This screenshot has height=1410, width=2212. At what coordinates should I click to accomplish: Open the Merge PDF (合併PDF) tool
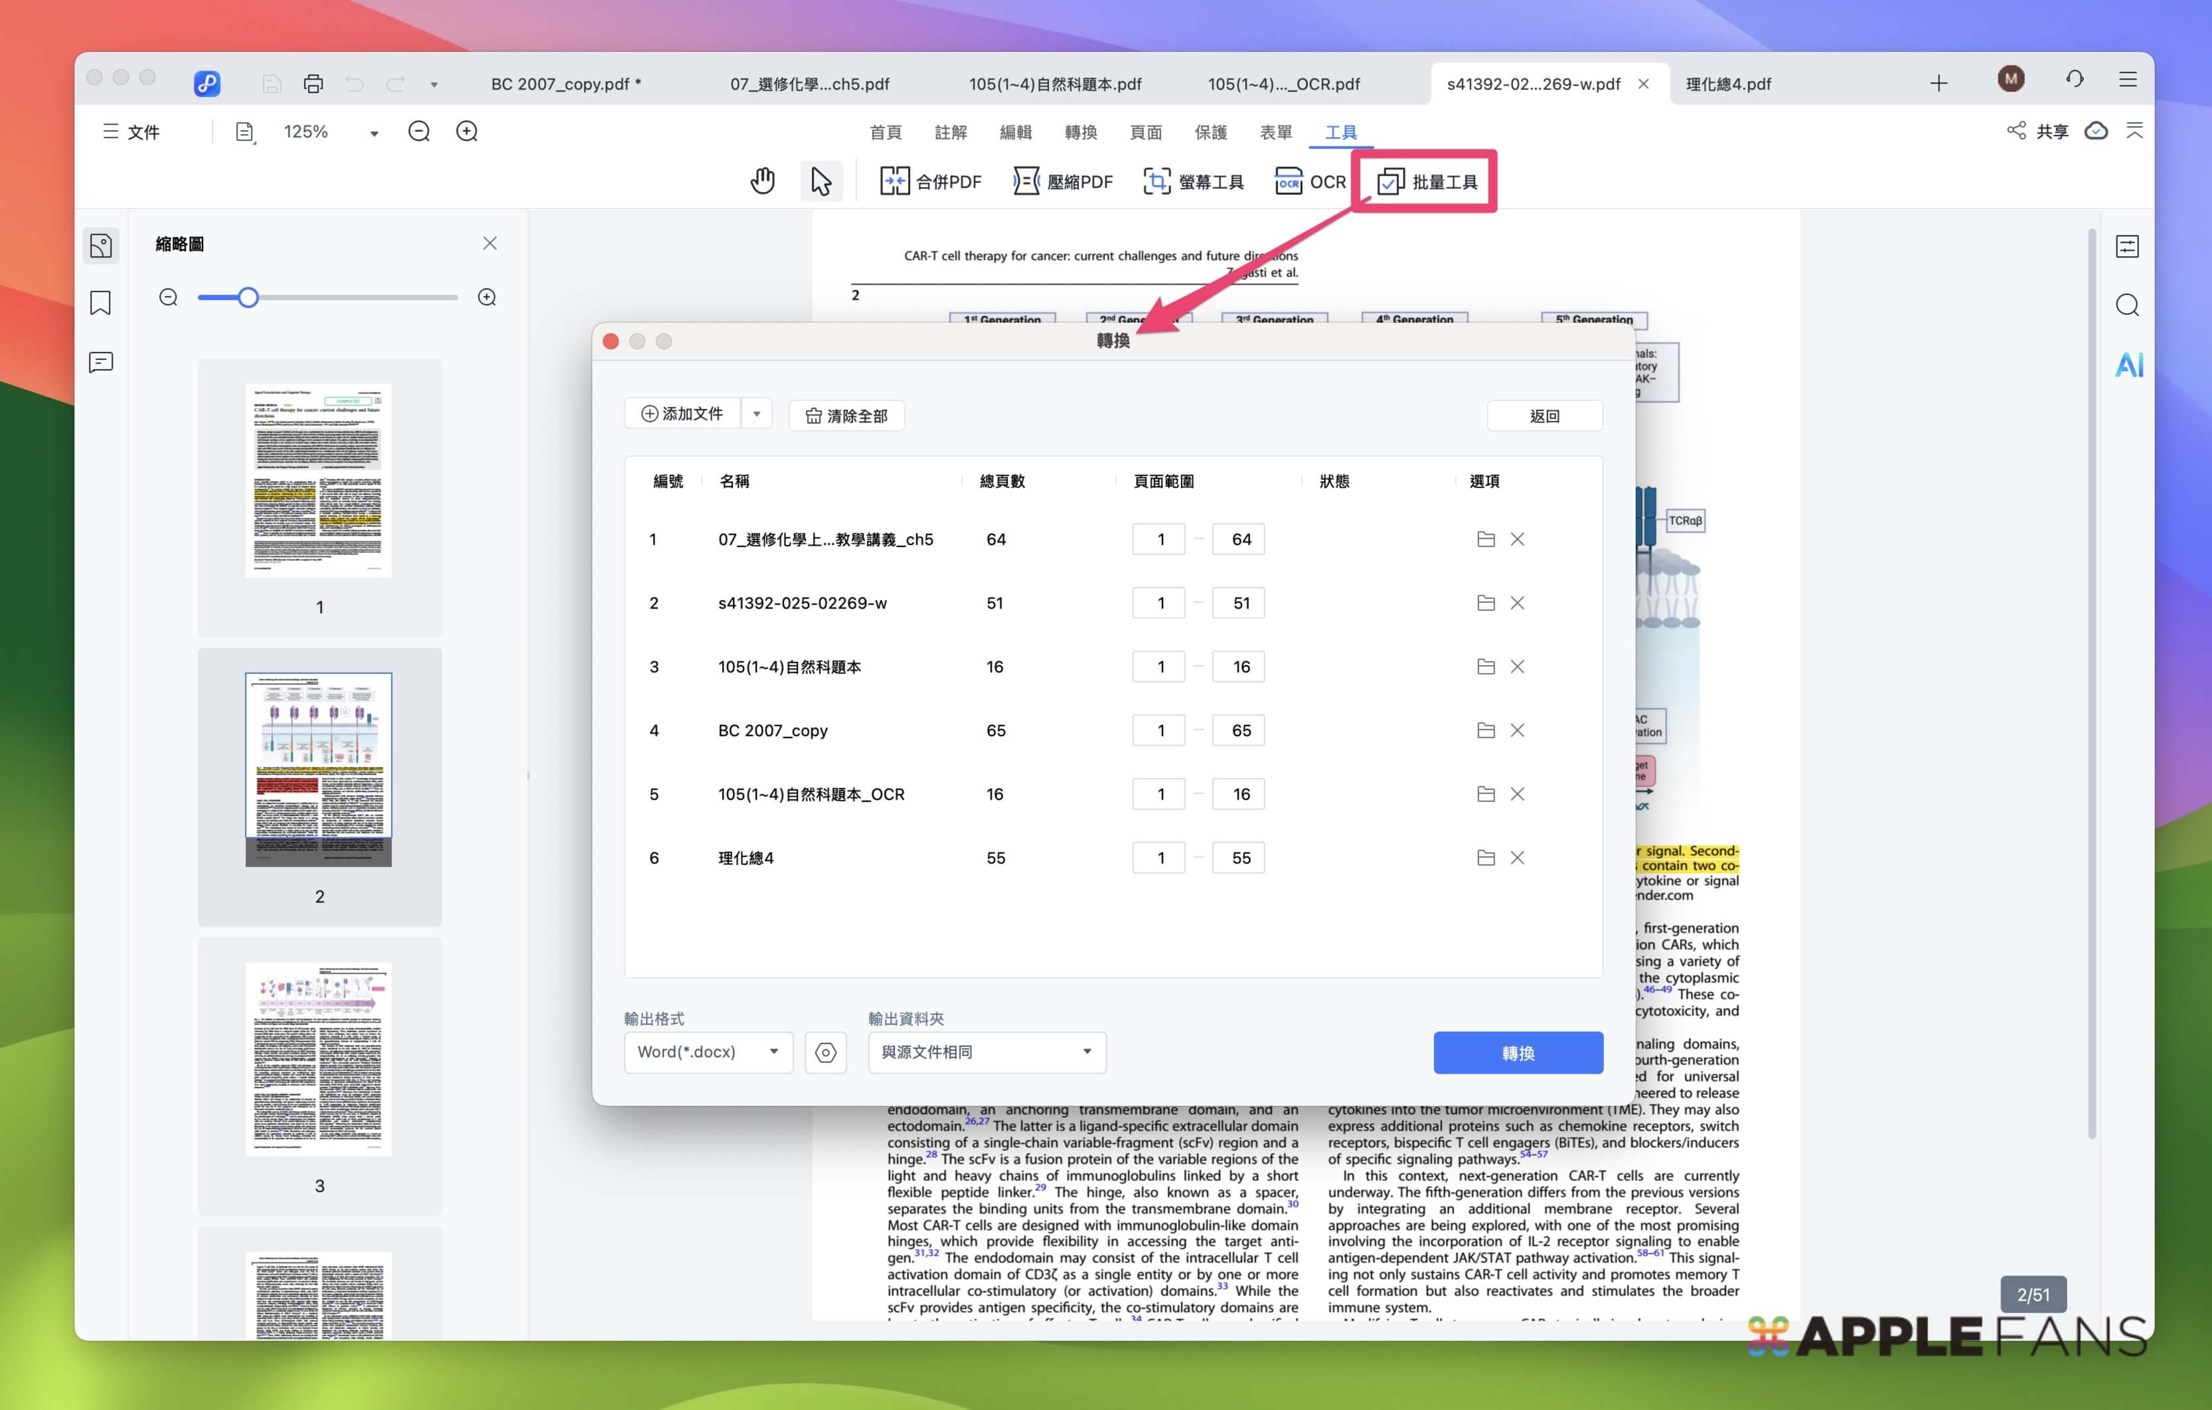931,181
